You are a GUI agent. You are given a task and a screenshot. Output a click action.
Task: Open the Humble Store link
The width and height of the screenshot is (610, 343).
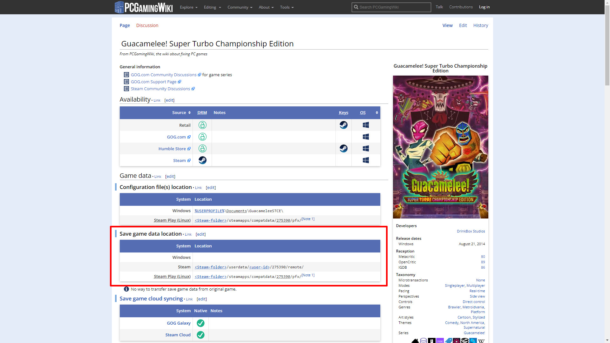172,149
